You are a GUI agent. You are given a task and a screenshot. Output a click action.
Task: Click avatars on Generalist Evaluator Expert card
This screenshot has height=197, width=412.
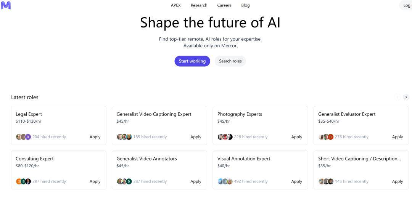tap(326, 137)
